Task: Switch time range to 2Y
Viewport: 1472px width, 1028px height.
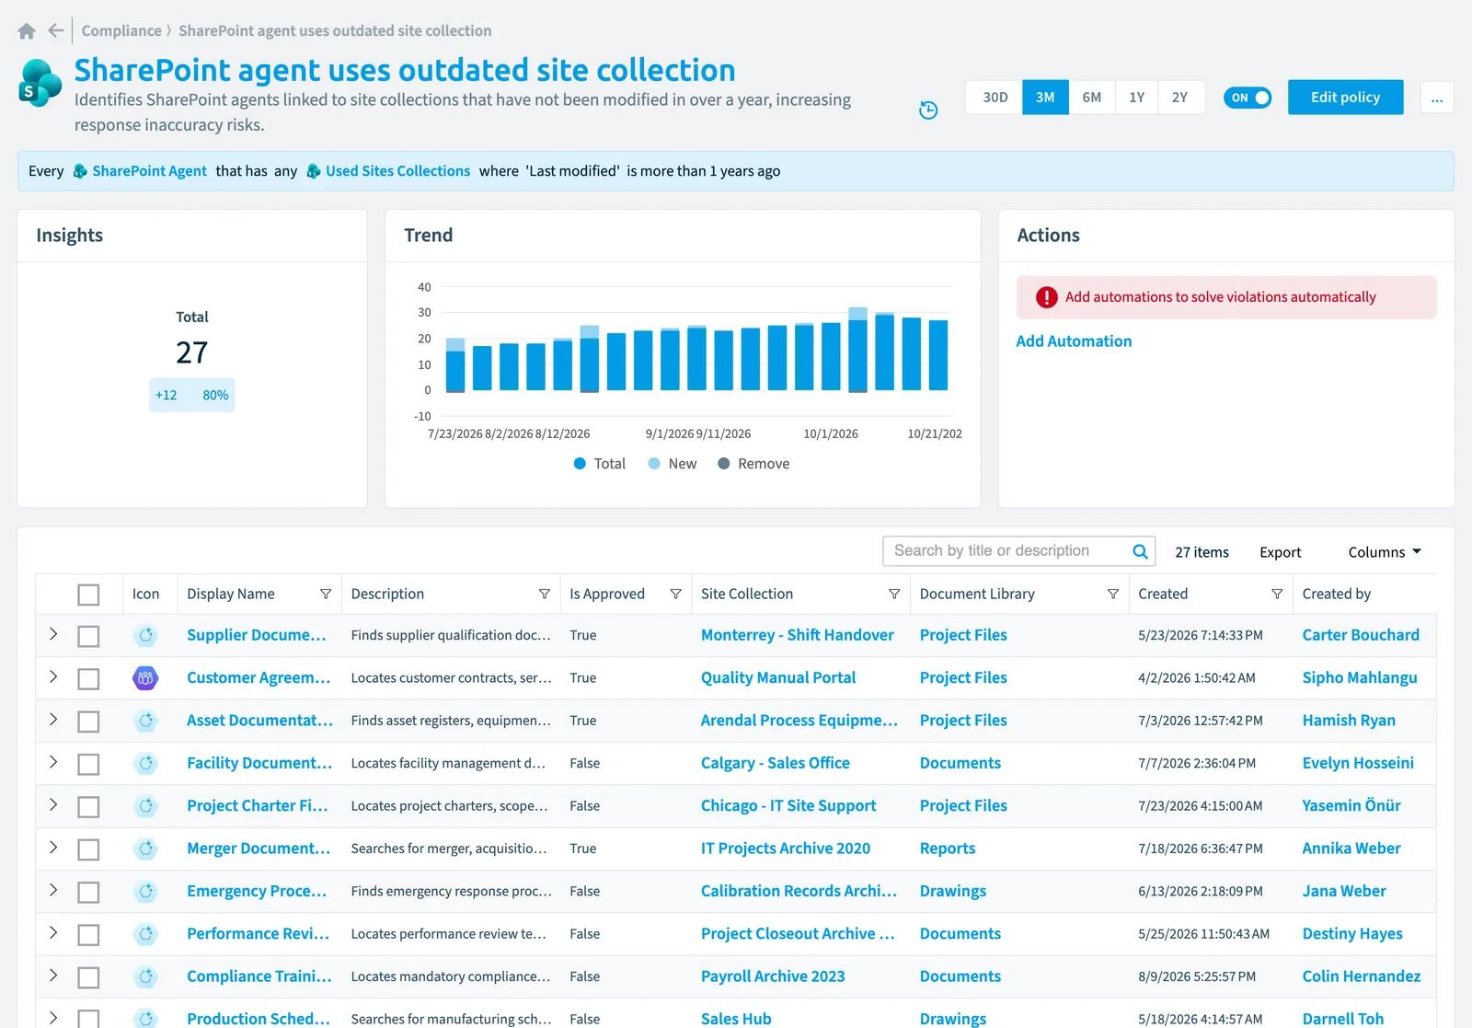Action: [1180, 98]
